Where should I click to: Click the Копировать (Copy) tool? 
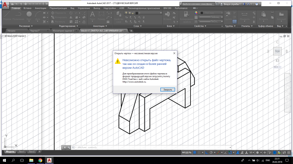[x=59, y=17]
